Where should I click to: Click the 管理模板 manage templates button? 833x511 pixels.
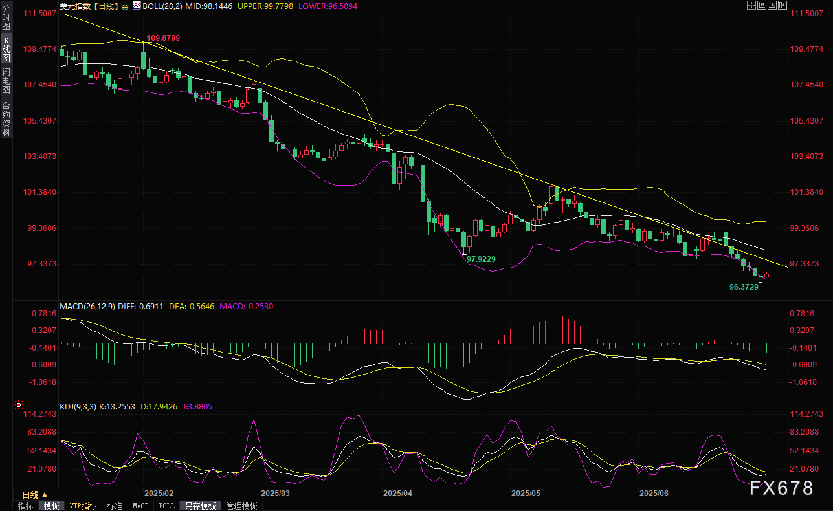[x=241, y=506]
